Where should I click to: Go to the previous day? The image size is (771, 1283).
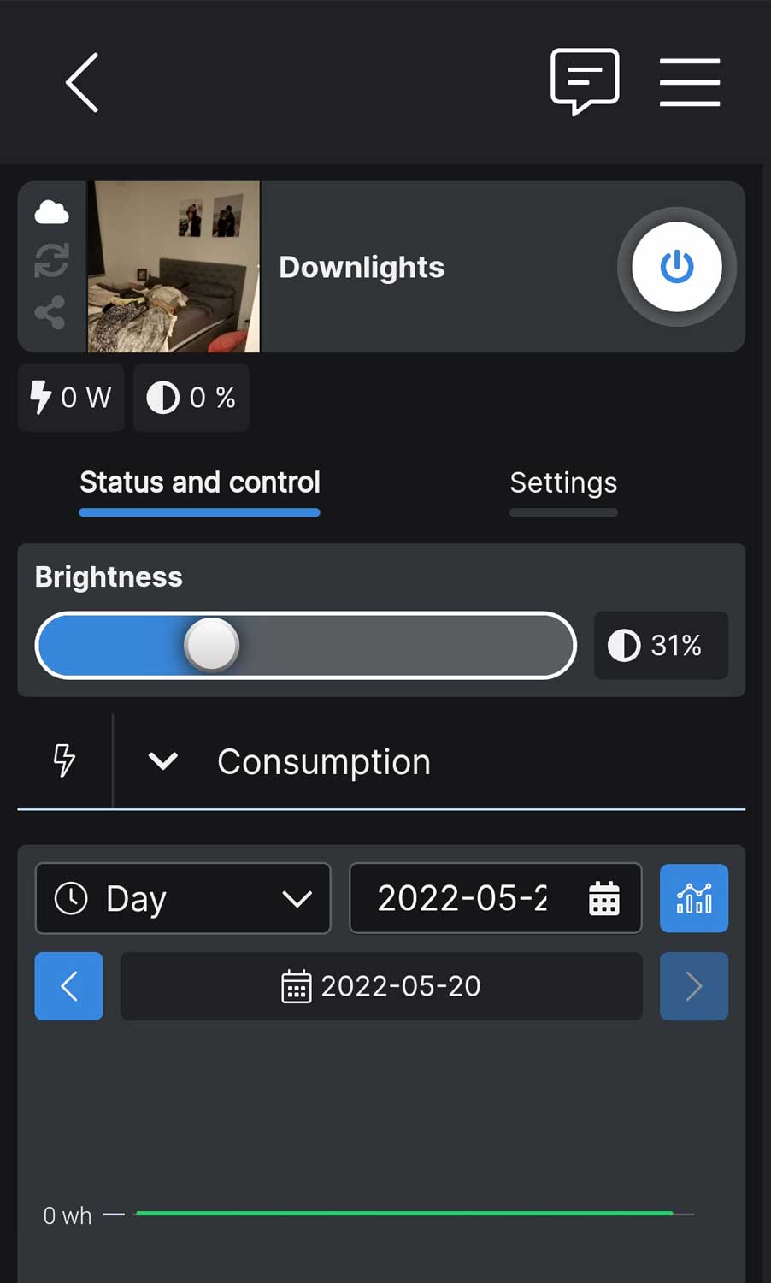[68, 986]
